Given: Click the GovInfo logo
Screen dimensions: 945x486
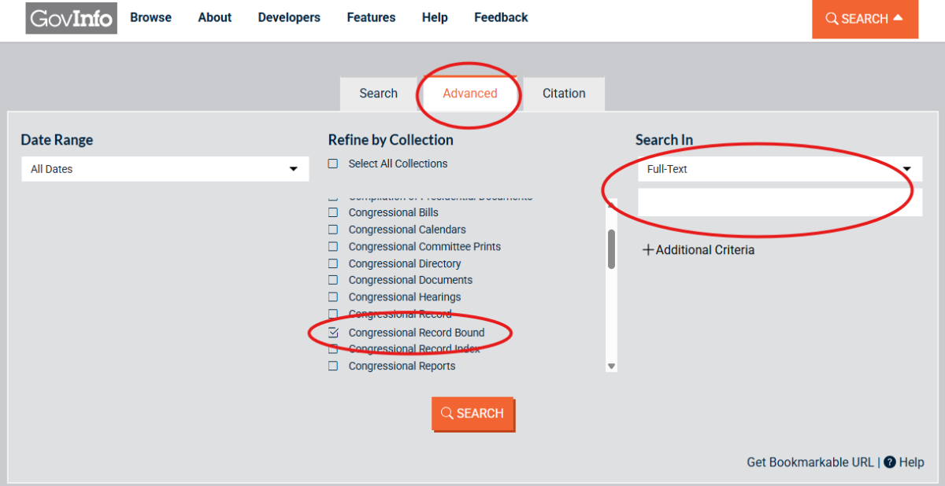Looking at the screenshot, I should 71,18.
